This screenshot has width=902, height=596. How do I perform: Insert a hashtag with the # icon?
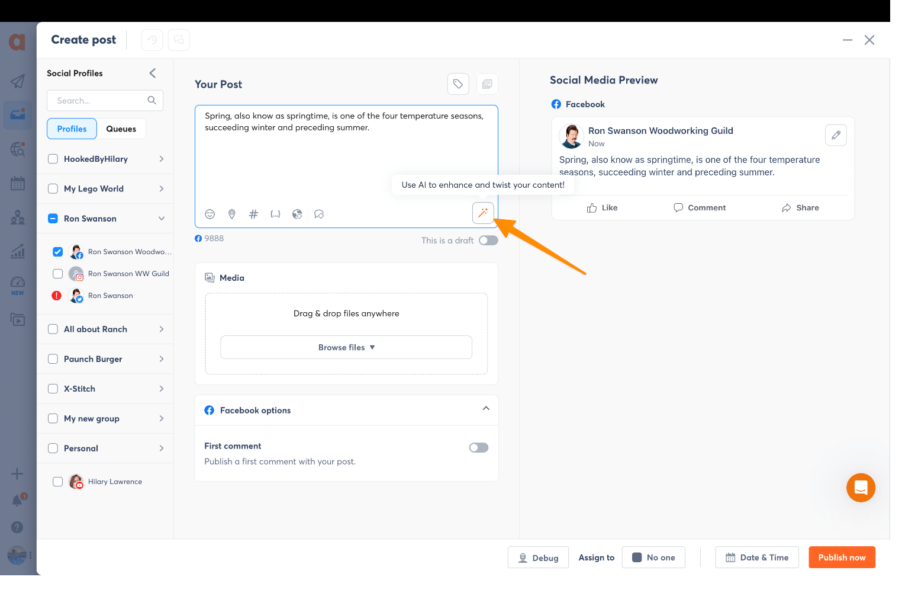coord(253,214)
